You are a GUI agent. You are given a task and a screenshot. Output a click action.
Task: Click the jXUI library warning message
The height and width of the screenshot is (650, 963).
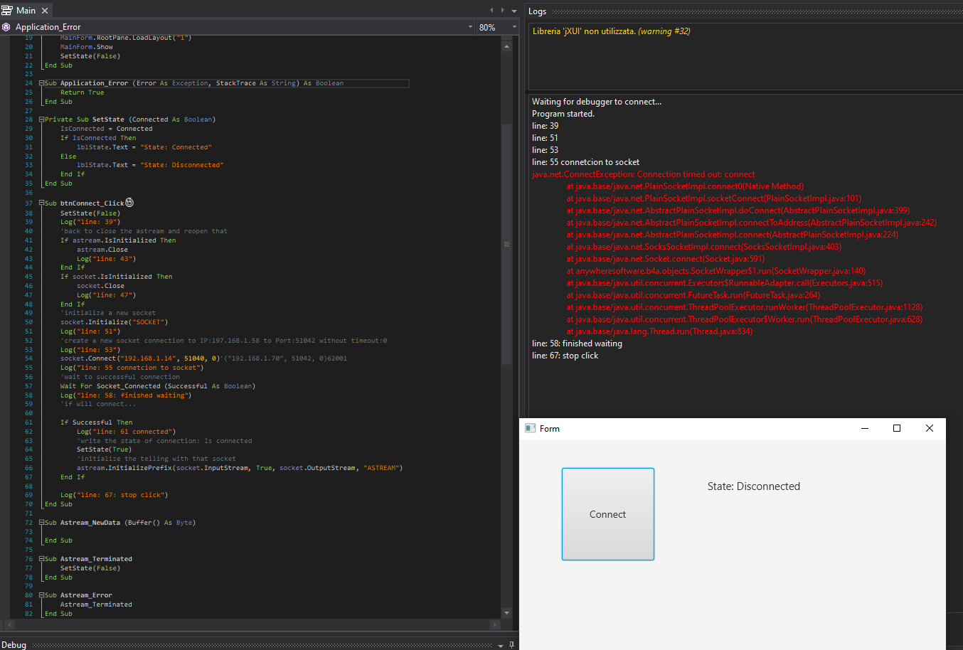(611, 31)
